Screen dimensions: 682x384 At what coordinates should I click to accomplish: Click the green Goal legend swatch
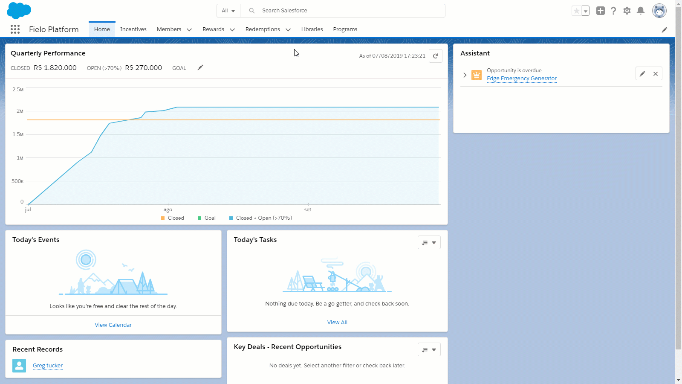(199, 218)
